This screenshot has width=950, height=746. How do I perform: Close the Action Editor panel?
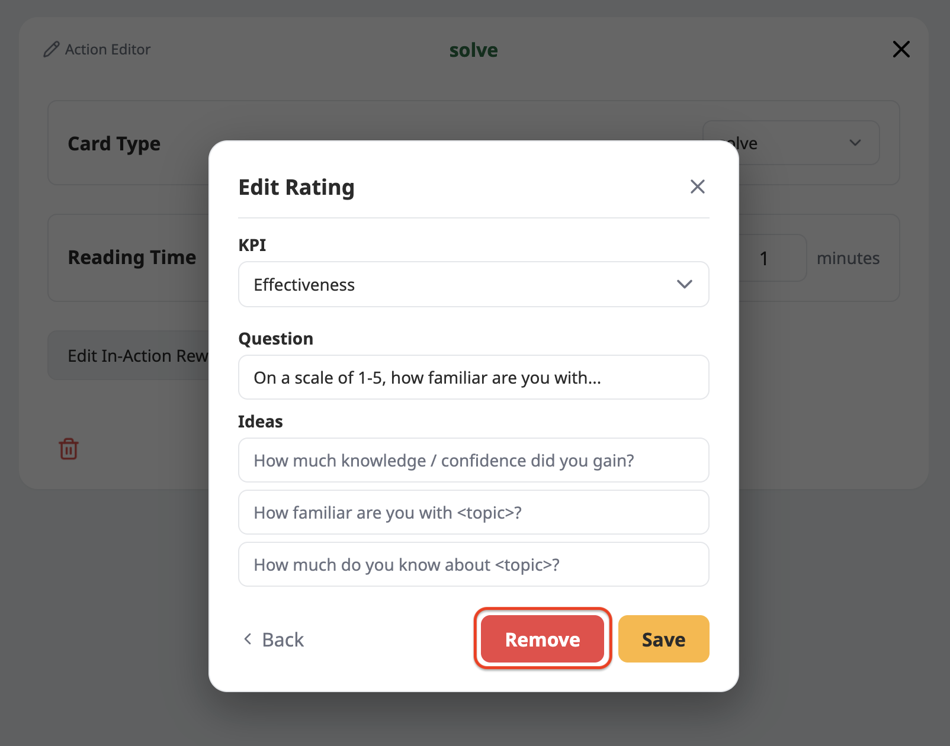(901, 49)
